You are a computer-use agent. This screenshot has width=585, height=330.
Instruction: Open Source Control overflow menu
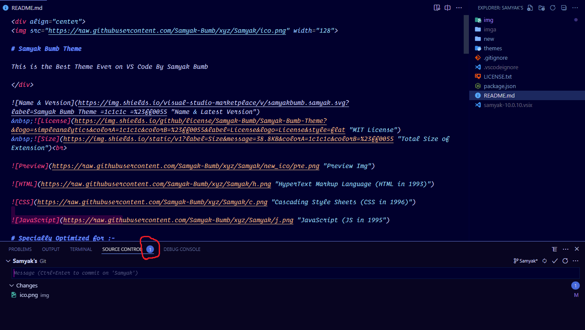pyautogui.click(x=576, y=261)
